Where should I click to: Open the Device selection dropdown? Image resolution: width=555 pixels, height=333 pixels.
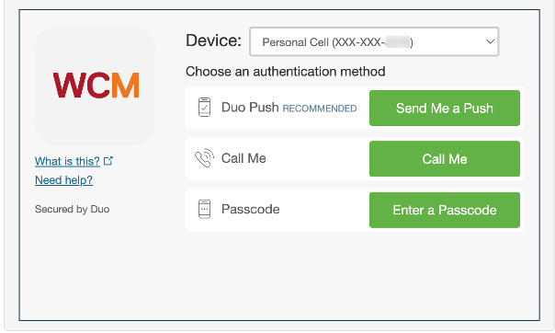[374, 41]
